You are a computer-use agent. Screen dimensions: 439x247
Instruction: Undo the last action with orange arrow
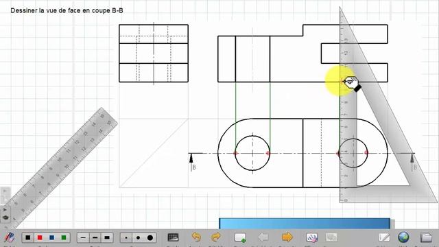click(x=196, y=237)
